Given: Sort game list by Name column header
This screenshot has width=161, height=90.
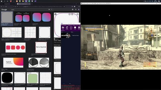Looking at the screenshot, I should [x=72, y=32].
